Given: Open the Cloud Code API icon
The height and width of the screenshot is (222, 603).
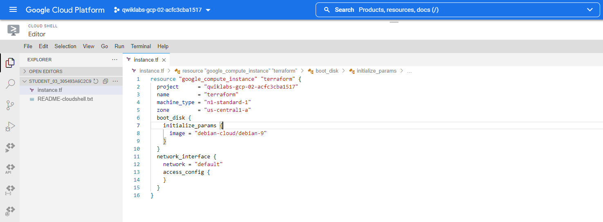Looking at the screenshot, I should pos(10,169).
